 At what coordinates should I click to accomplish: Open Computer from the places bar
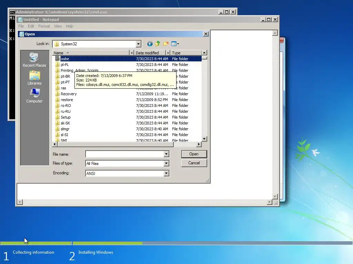pyautogui.click(x=34, y=96)
